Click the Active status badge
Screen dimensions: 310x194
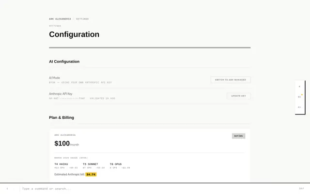[x=238, y=136]
